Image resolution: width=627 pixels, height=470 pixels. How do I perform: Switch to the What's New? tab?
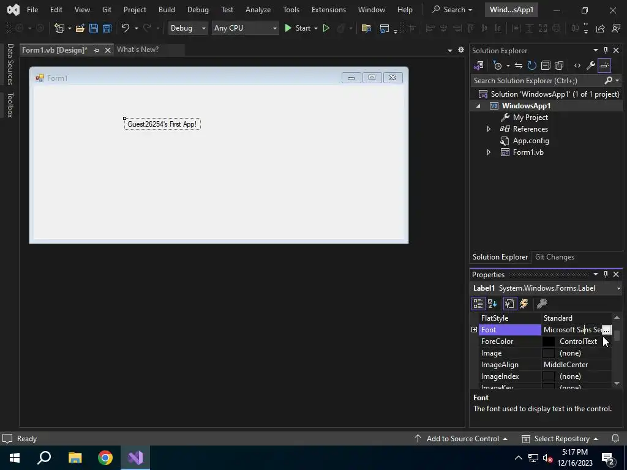pyautogui.click(x=138, y=50)
